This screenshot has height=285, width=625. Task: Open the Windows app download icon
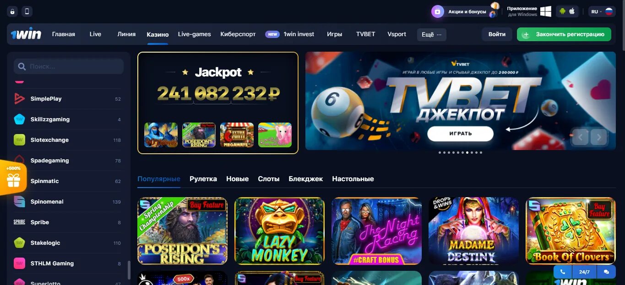[x=545, y=11]
